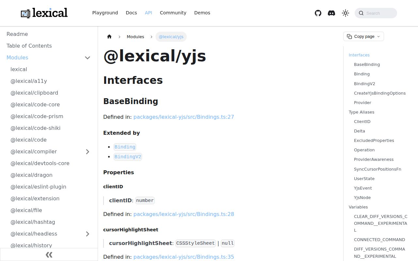Follow the BindingV2 link under Extended by
Viewport: 418px width, 261px height.
click(x=128, y=157)
